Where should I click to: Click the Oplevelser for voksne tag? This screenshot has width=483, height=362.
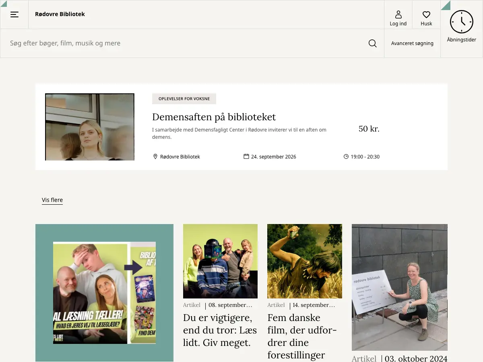click(184, 99)
